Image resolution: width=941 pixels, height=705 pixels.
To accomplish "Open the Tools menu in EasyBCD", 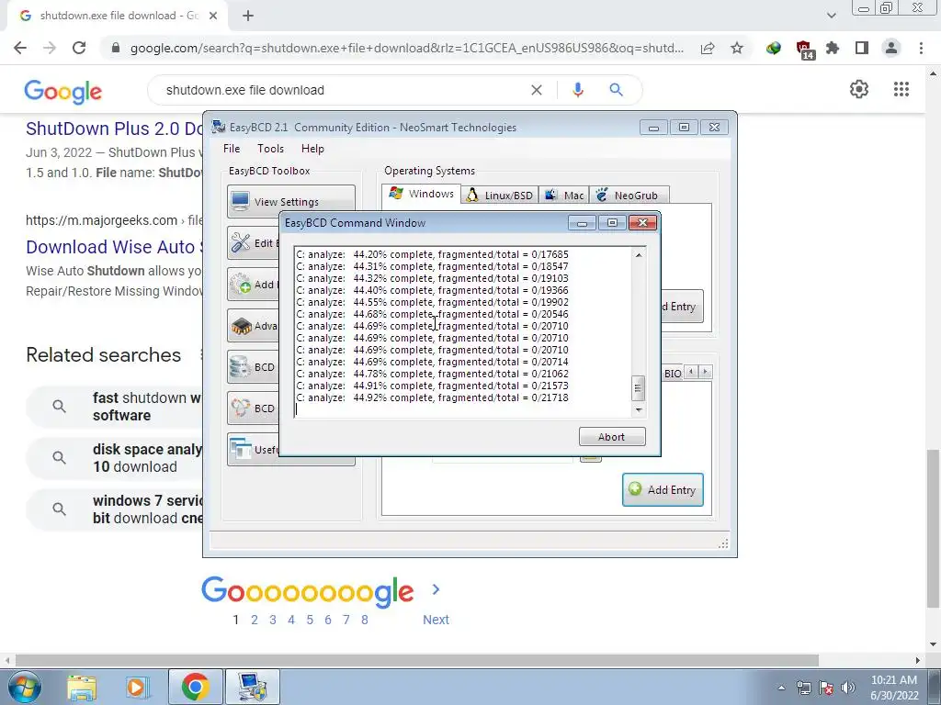I will [271, 149].
